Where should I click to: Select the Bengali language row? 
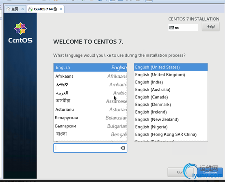tap(90, 134)
